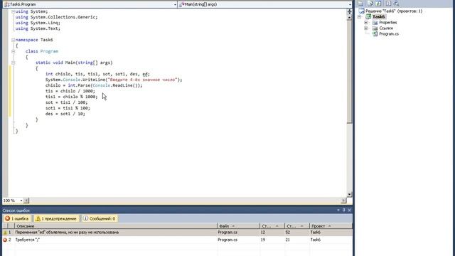Click the Task6 cell in the error row
Viewport: 455px width, 256px height.
pyautogui.click(x=316, y=240)
